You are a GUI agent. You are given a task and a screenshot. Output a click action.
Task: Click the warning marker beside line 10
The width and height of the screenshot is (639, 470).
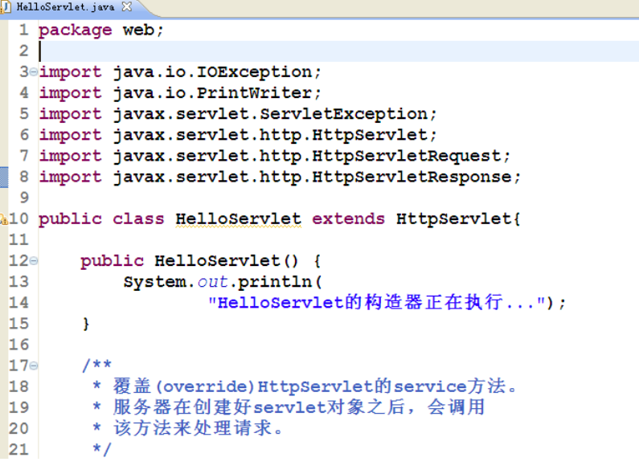pos(4,219)
